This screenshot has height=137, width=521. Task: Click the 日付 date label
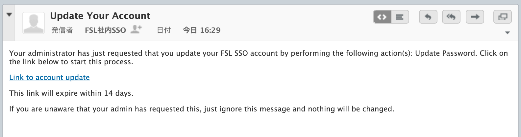(163, 30)
